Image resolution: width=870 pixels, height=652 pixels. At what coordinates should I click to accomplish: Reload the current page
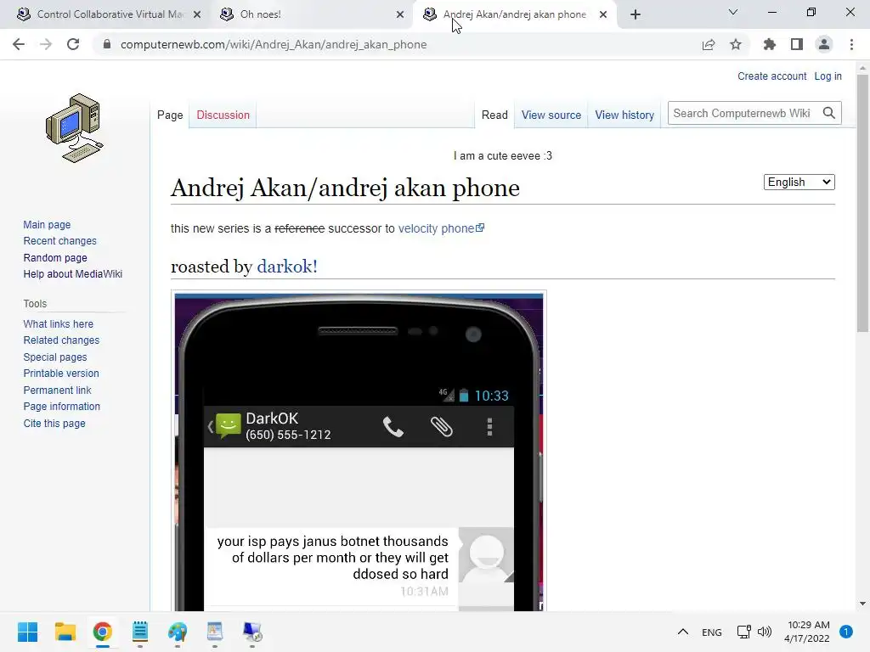[73, 44]
